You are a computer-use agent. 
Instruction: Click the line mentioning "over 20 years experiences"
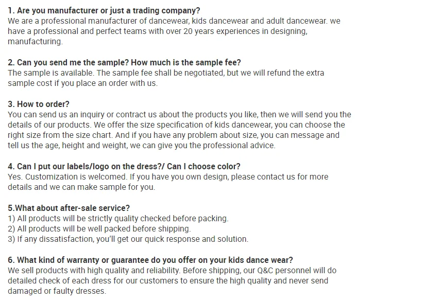[157, 31]
